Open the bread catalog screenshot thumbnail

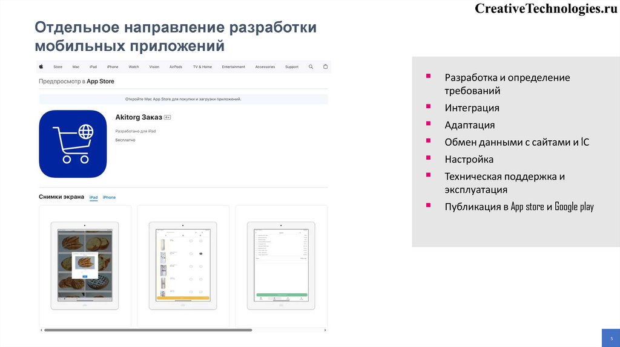[85, 265]
